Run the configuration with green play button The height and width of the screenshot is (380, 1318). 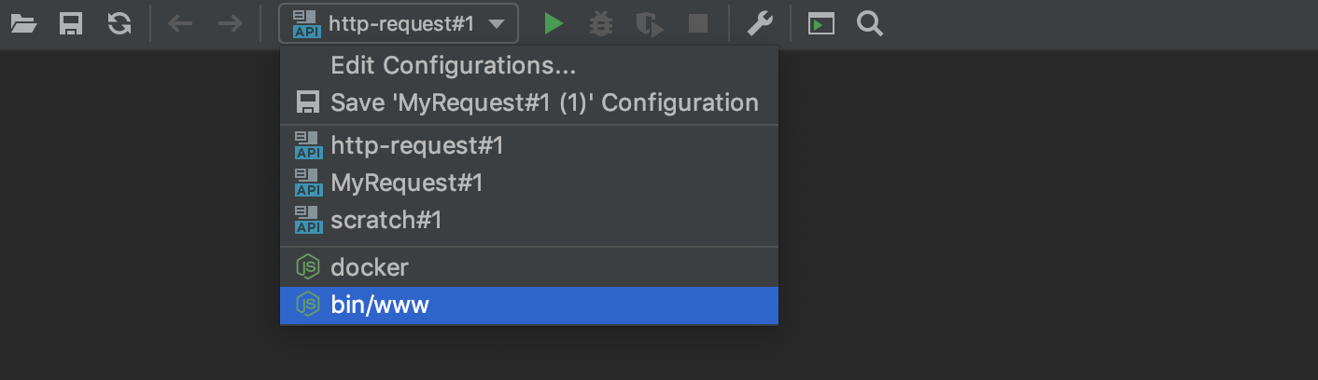pos(554,24)
